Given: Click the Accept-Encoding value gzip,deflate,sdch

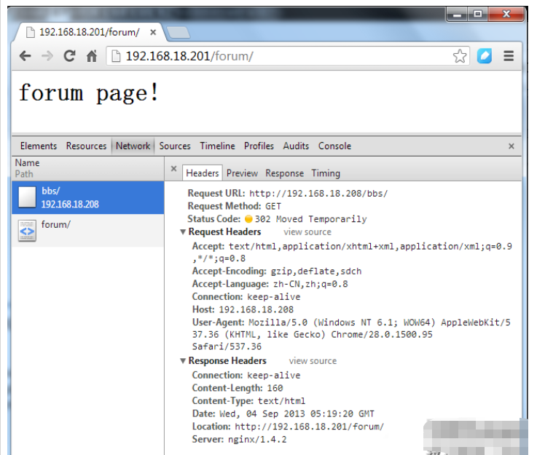Looking at the screenshot, I should point(316,272).
